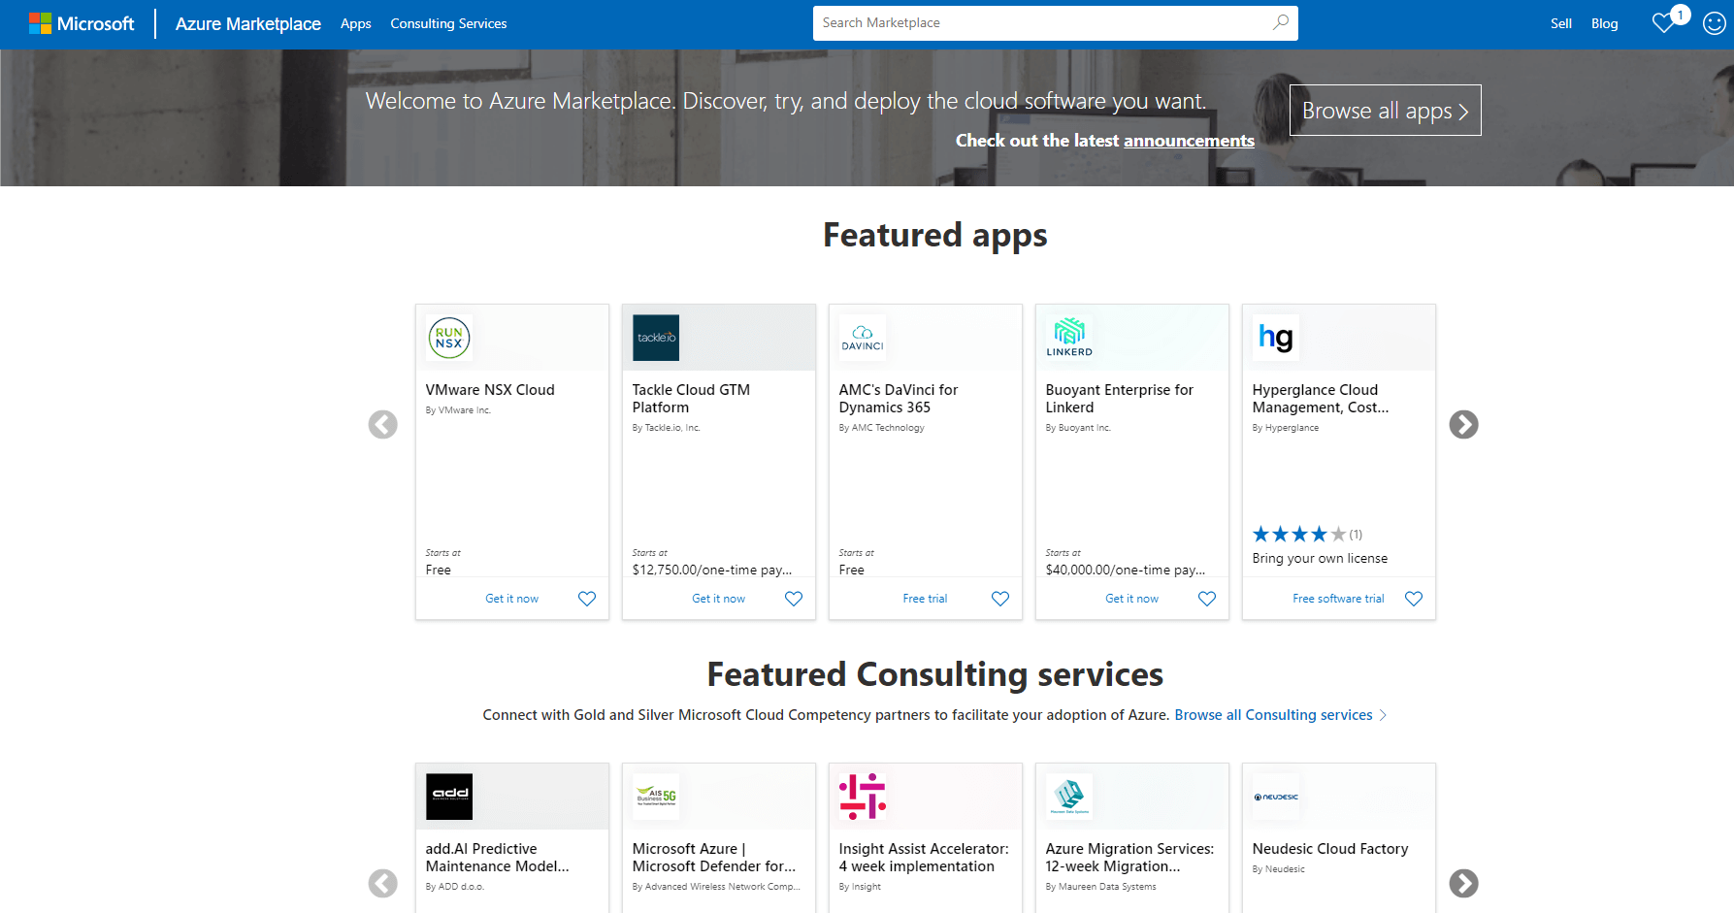
Task: Show next featured apps with right arrow
Action: click(1463, 424)
